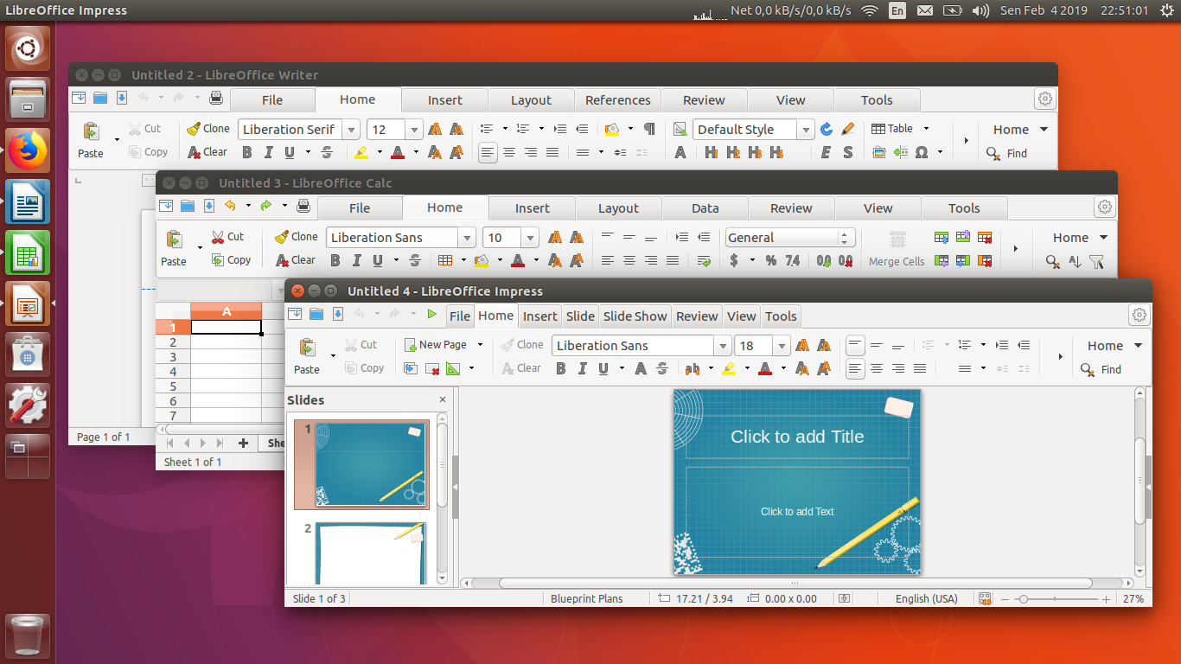Expand the New Page dropdown arrow
Image resolution: width=1181 pixels, height=664 pixels.
pyautogui.click(x=481, y=343)
